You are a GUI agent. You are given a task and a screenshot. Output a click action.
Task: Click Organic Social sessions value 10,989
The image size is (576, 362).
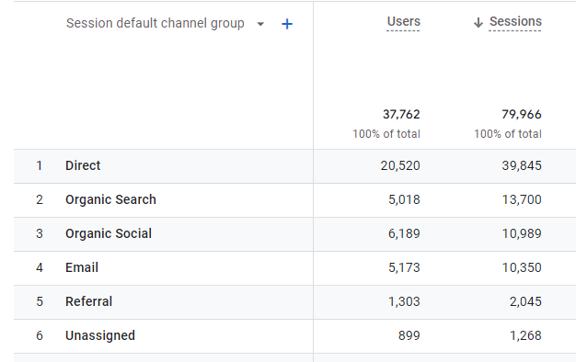point(522,234)
